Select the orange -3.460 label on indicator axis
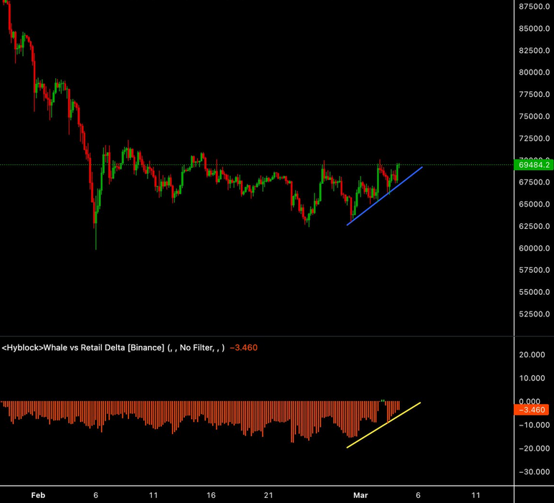 [533, 410]
